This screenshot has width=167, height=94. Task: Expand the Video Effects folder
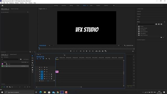coord(137,33)
